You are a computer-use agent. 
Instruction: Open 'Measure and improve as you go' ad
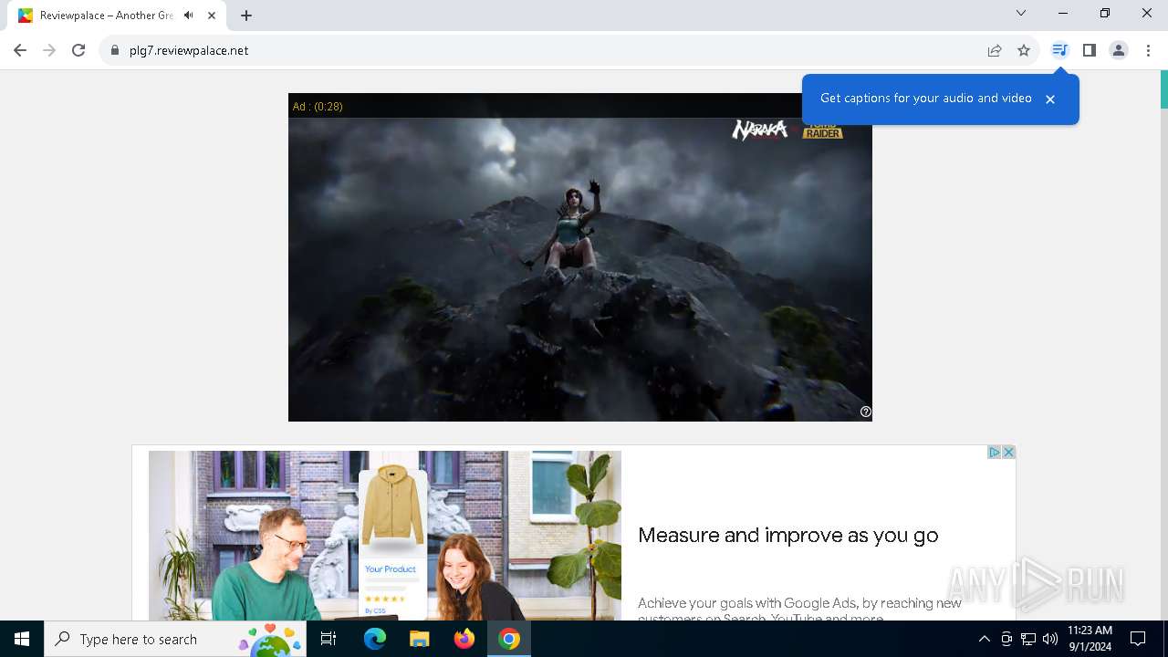click(x=788, y=536)
